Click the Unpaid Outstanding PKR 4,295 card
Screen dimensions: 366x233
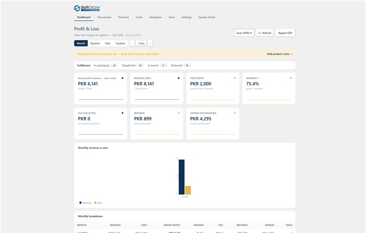[x=213, y=123]
